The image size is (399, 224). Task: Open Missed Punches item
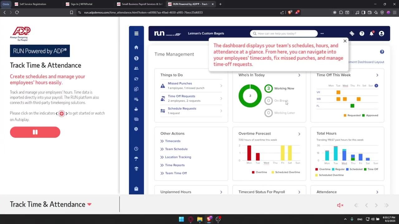[191, 86]
